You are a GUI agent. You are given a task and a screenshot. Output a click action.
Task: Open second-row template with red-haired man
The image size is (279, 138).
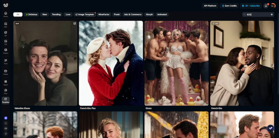[x=45, y=125]
